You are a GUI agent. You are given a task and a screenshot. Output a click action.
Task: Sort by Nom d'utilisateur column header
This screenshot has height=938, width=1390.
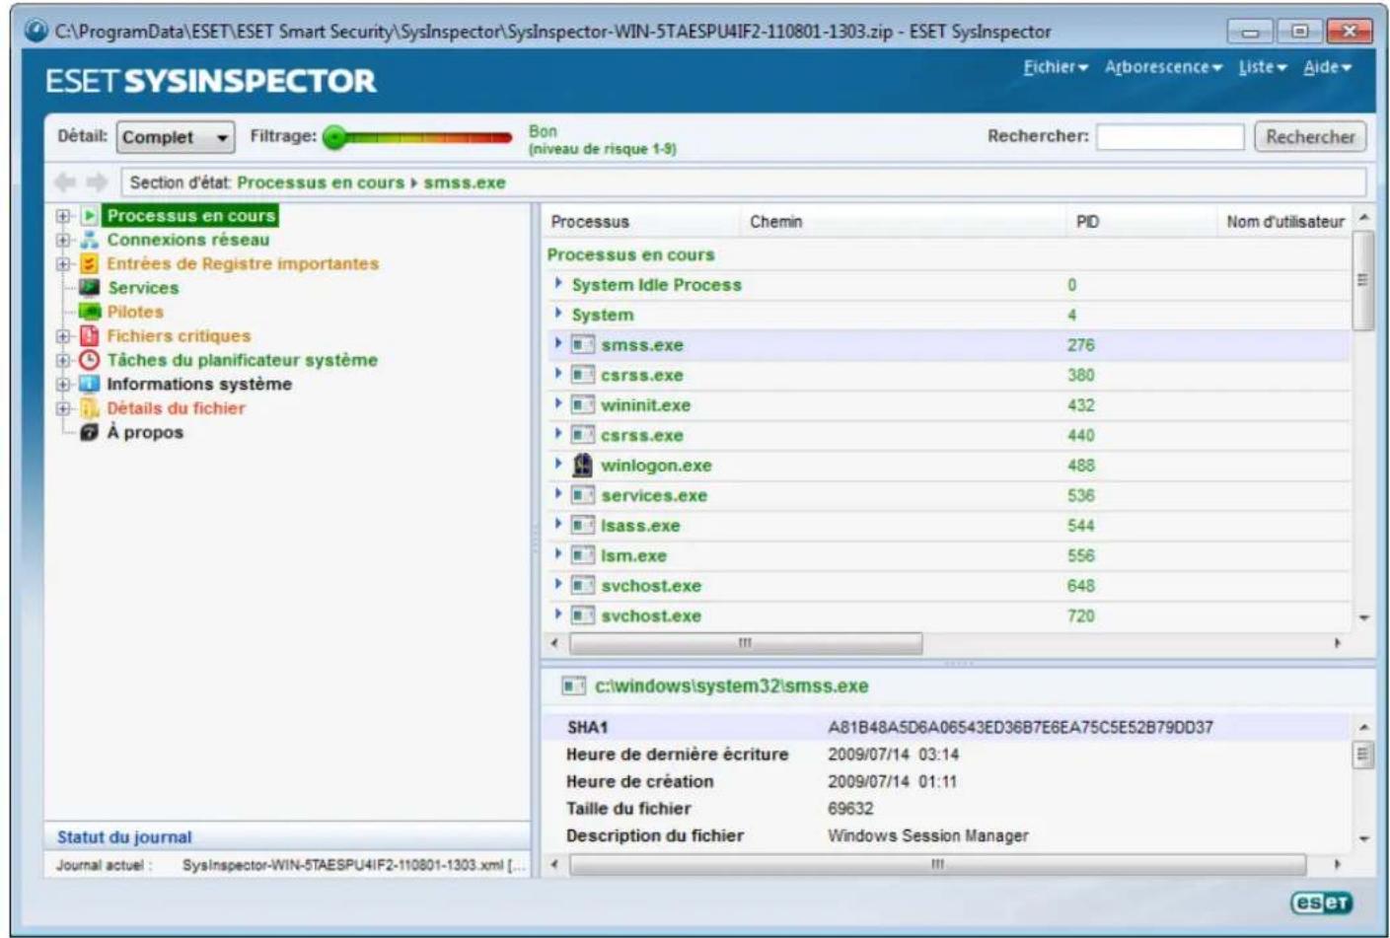1285,221
